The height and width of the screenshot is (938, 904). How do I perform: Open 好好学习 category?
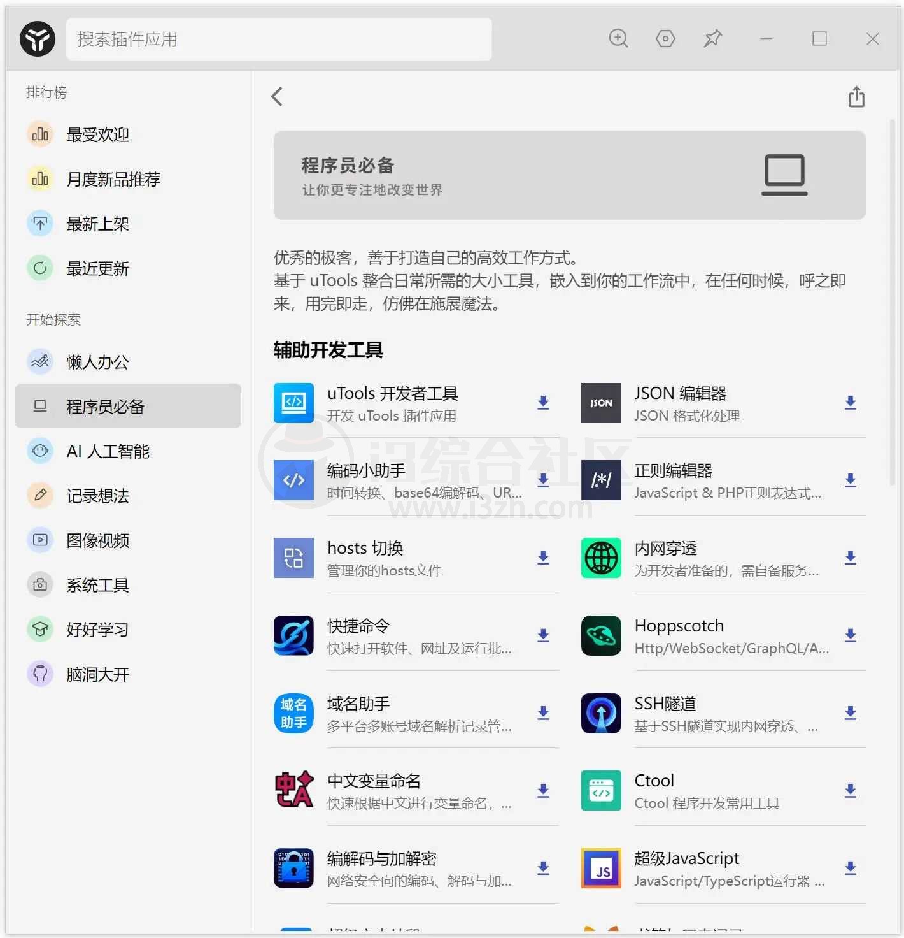(x=128, y=630)
